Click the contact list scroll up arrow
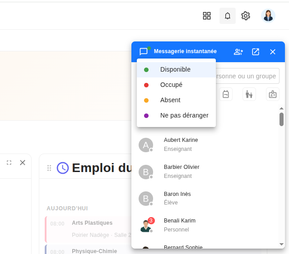The width and height of the screenshot is (289, 254). tap(281, 109)
